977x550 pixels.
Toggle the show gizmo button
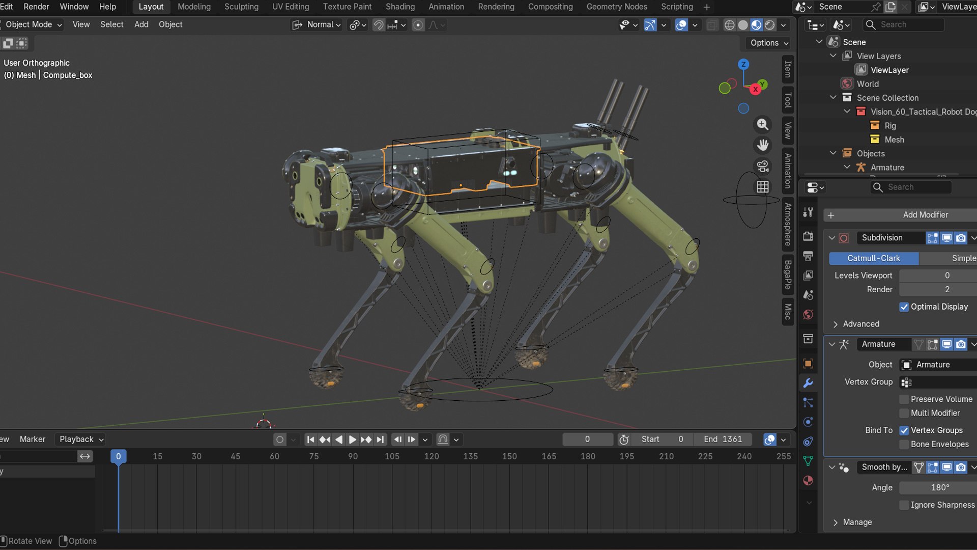(650, 25)
